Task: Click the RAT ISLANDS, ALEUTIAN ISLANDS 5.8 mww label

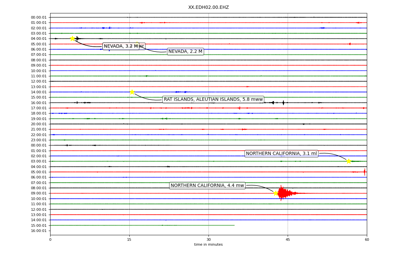Action: coord(213,100)
